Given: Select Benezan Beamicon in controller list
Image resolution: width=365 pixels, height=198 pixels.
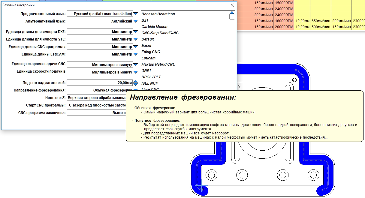Looking at the screenshot, I should [158, 14].
